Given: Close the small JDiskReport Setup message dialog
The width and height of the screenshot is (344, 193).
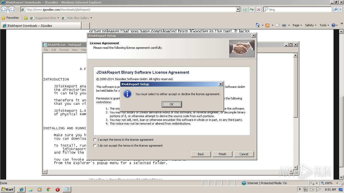Looking at the screenshot, I should (x=221, y=84).
